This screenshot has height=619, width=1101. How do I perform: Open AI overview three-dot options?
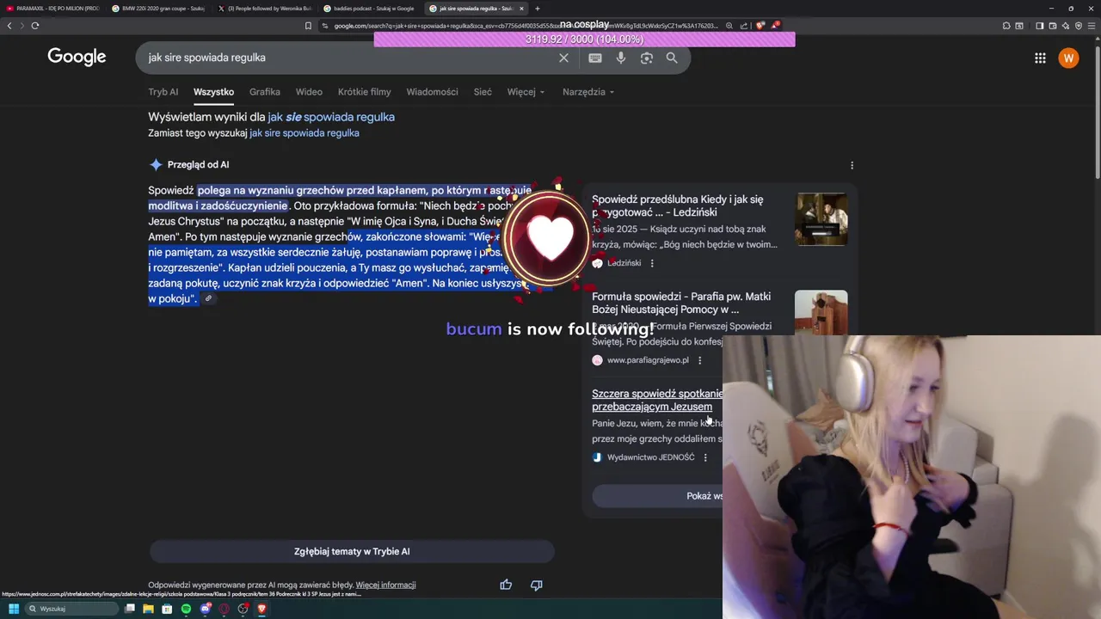point(852,165)
